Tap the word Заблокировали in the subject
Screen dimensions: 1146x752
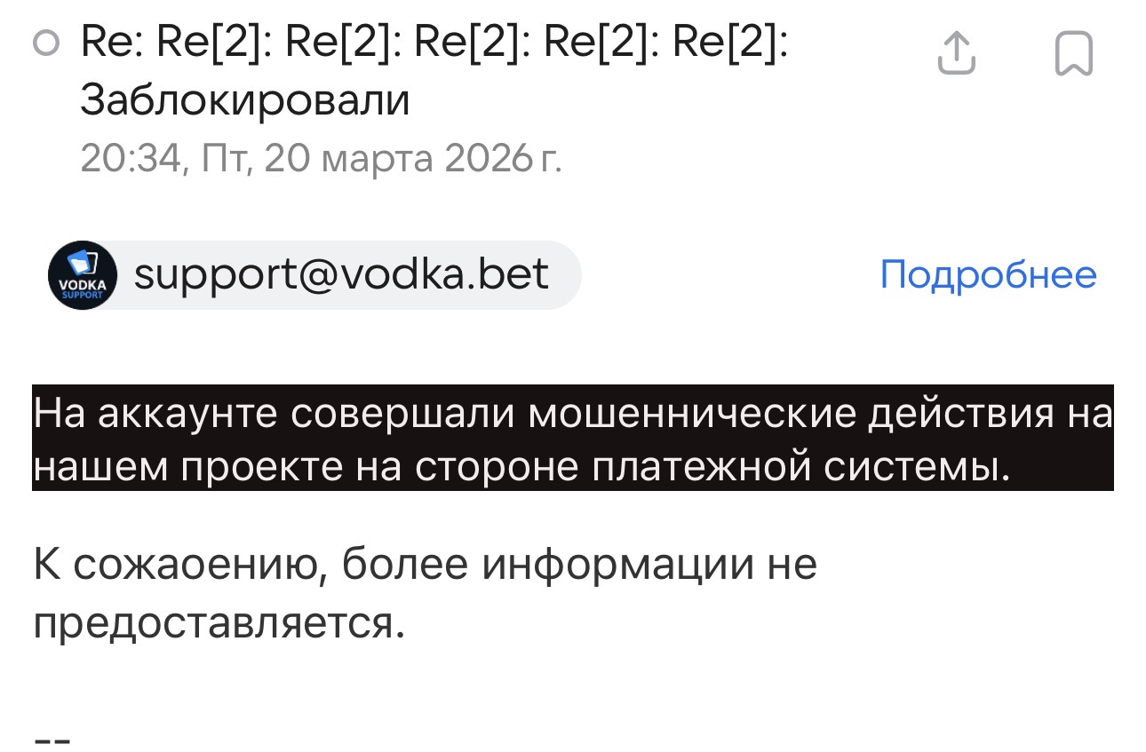245,101
